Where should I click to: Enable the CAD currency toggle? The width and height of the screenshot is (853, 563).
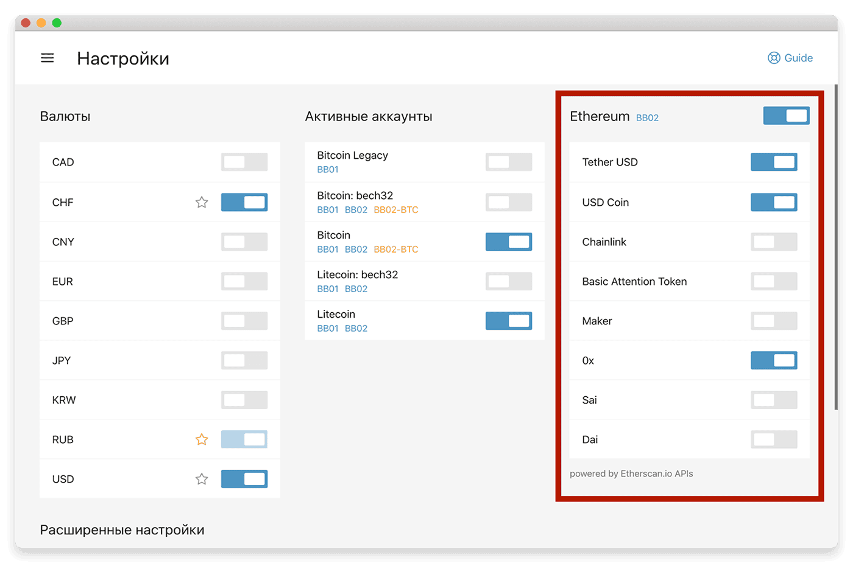(244, 162)
